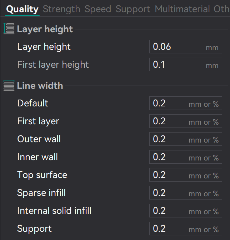This screenshot has height=240, width=230.
Task: Go to the Support tab
Action: pos(133,9)
